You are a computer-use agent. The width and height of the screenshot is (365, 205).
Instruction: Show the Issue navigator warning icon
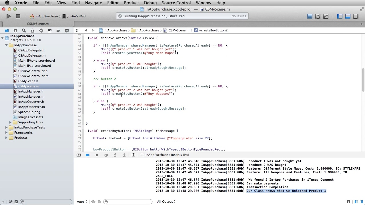pos(33,31)
